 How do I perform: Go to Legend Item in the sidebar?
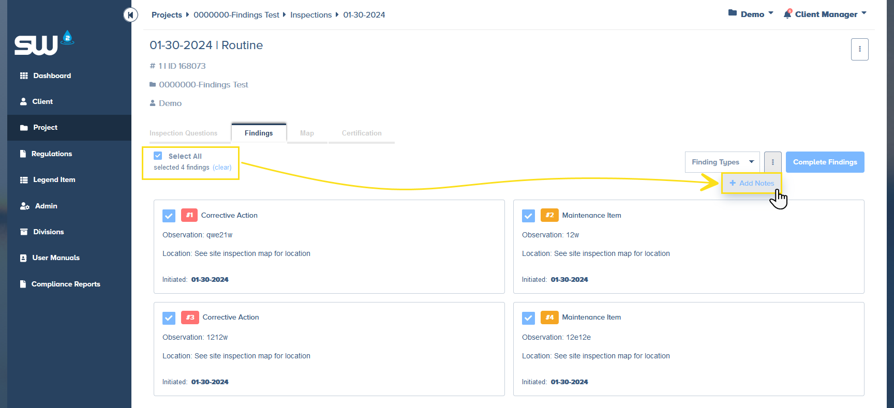(x=54, y=180)
